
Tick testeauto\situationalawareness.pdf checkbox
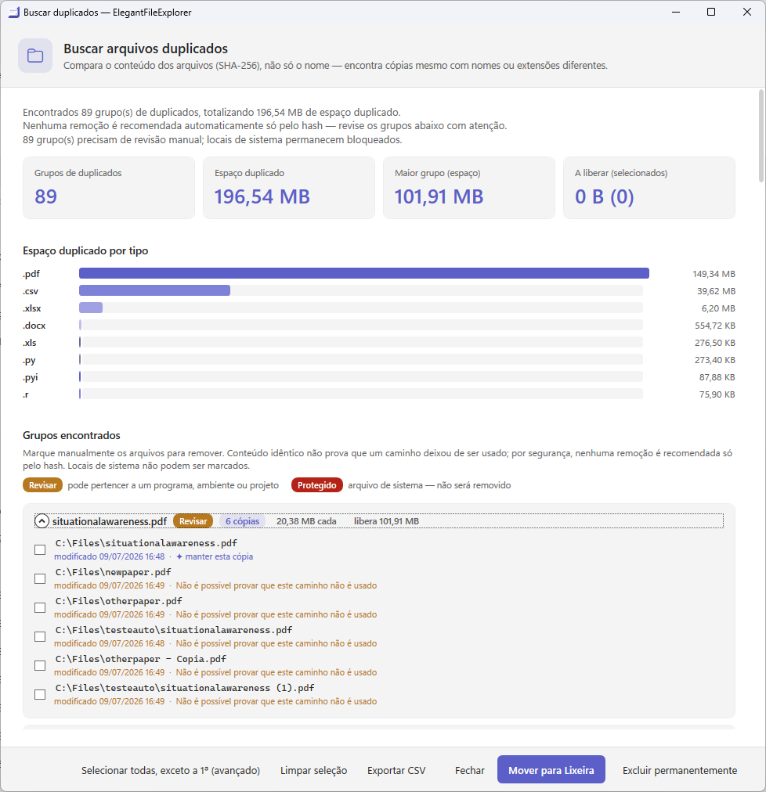pyautogui.click(x=40, y=636)
